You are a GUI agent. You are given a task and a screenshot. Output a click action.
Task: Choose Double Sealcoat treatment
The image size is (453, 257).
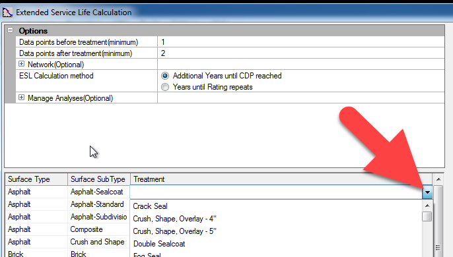pyautogui.click(x=159, y=244)
